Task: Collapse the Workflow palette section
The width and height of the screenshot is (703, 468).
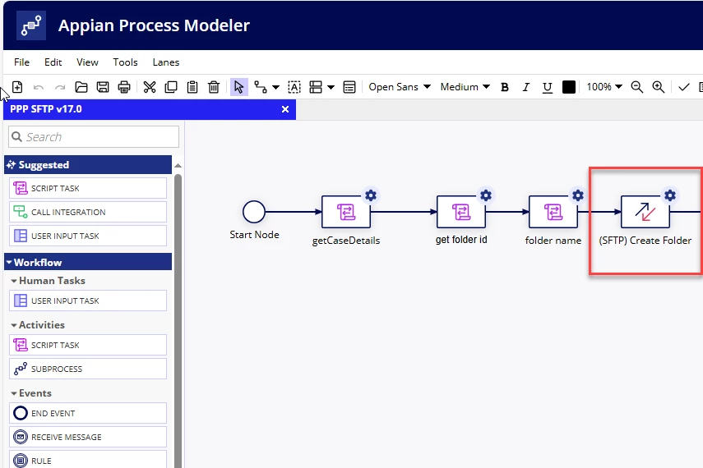Action: (x=88, y=262)
